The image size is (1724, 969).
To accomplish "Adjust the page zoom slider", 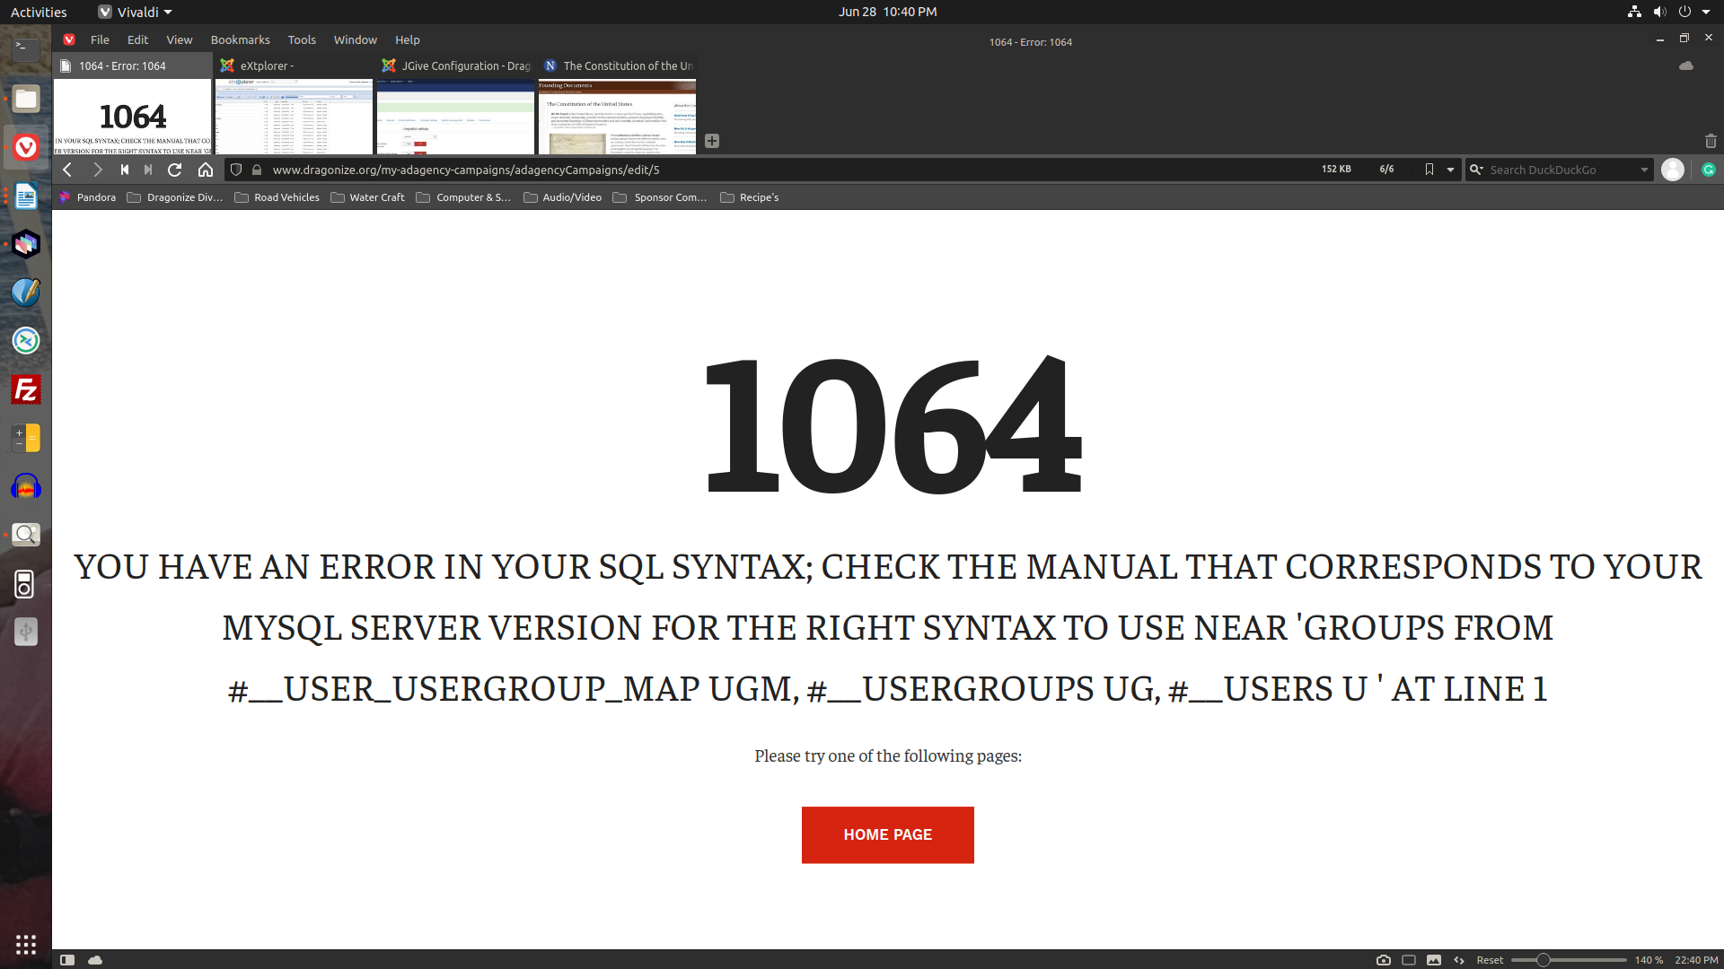I will point(1543,960).
